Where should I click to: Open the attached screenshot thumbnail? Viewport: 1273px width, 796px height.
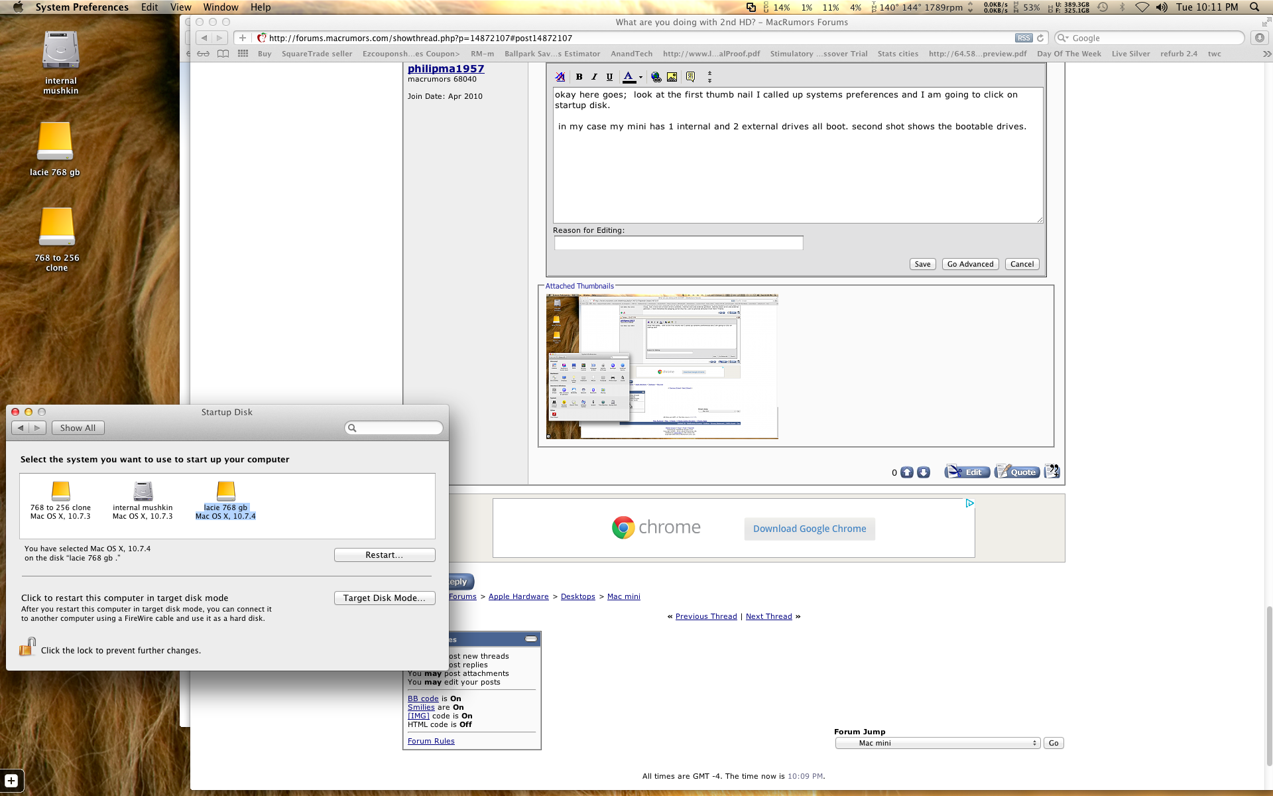662,366
